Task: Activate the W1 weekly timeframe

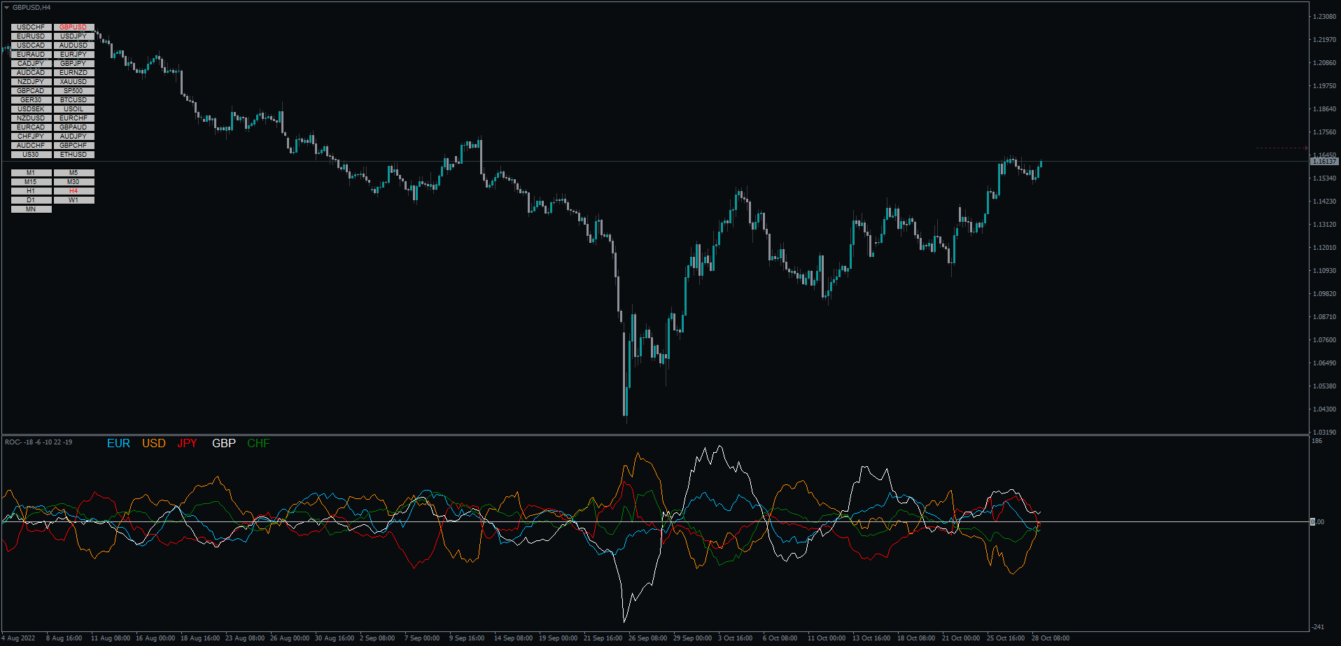Action: point(73,200)
